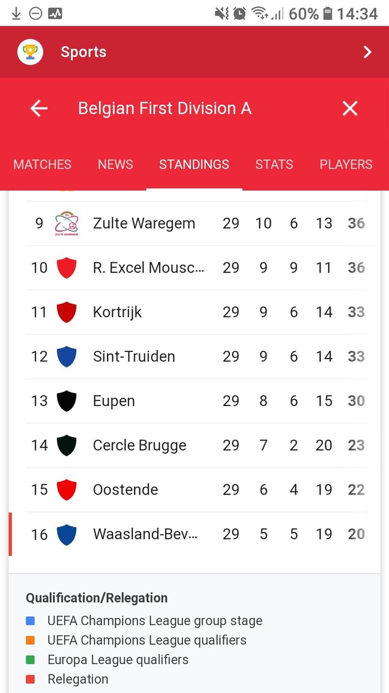This screenshot has width=389, height=693.
Task: Switch to the MATCHES tab
Action: [x=43, y=164]
